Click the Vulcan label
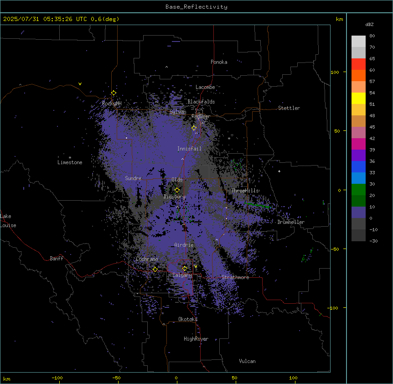 point(248,361)
